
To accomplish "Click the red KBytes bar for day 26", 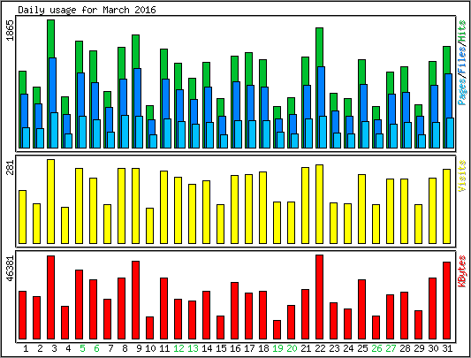I will pos(376,327).
